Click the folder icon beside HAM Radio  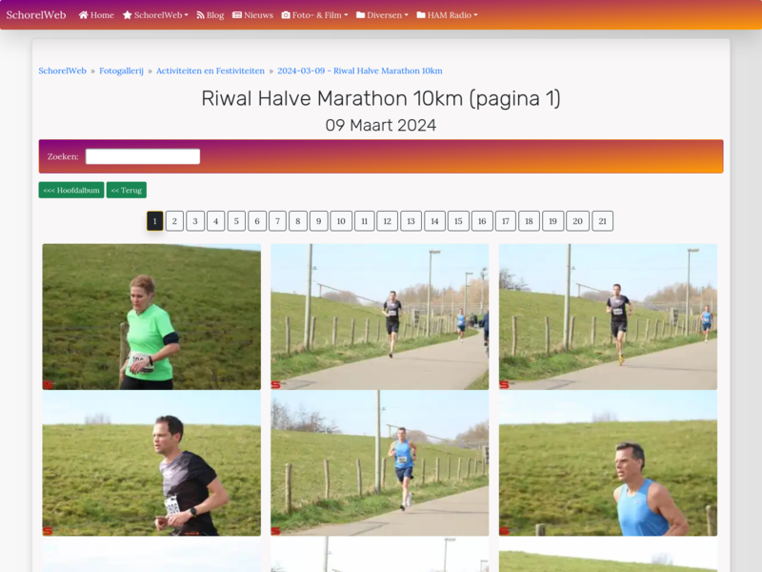point(421,15)
